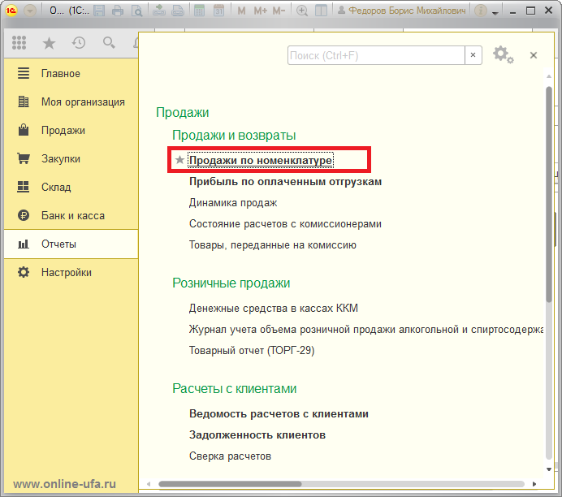
Task: Click the shopping cart icon for Закупки
Action: coord(24,158)
